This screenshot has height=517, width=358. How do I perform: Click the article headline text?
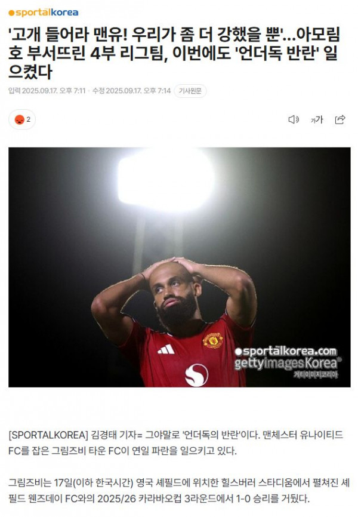click(x=174, y=53)
